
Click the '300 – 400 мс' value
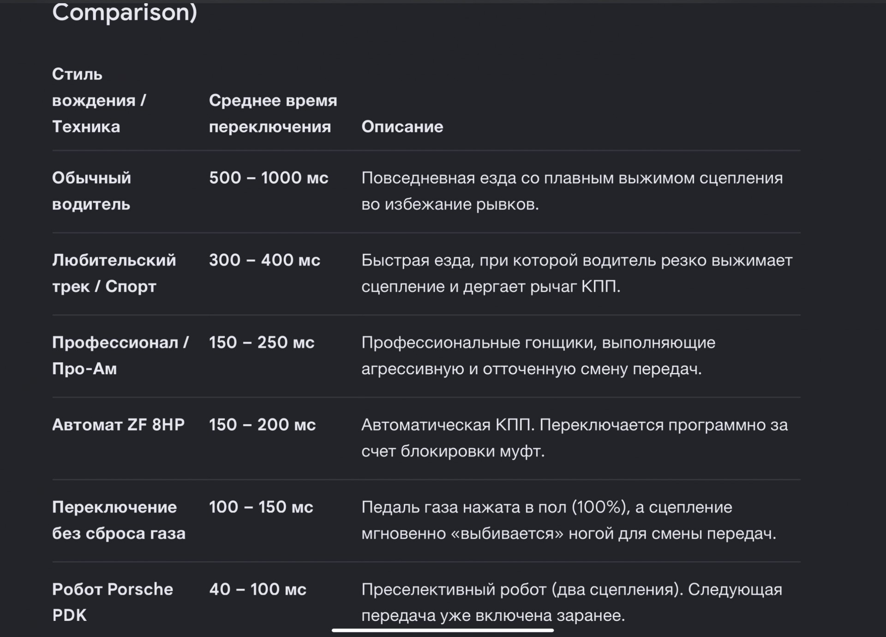click(264, 260)
